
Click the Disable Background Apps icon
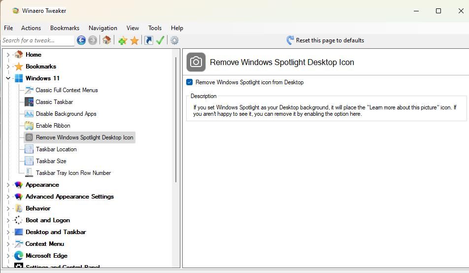pos(29,114)
